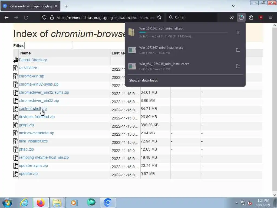Toggle the downloads panel toolbar button

point(241,17)
